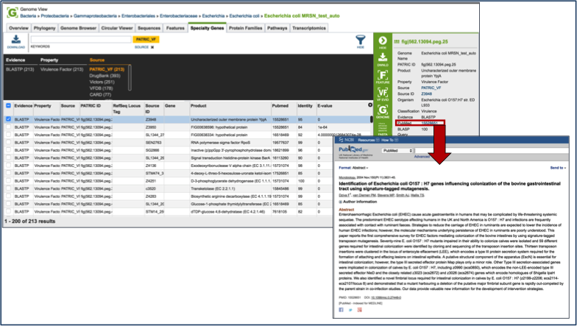Sort the table by the Identity column header
Viewport: 577px width, 326px height.
[x=305, y=106]
